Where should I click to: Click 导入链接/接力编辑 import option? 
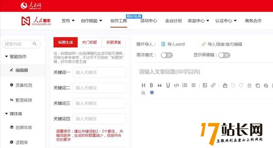[222, 44]
